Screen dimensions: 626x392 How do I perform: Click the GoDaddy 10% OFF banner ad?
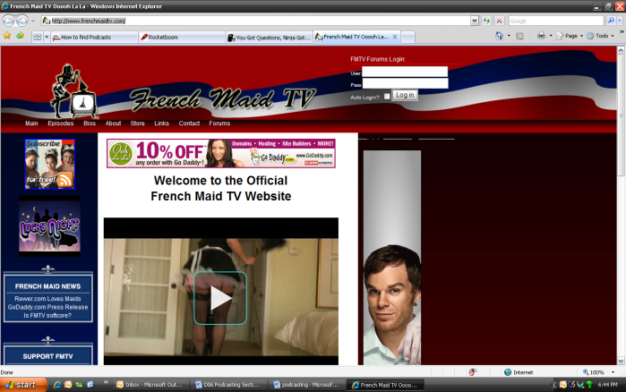point(221,154)
